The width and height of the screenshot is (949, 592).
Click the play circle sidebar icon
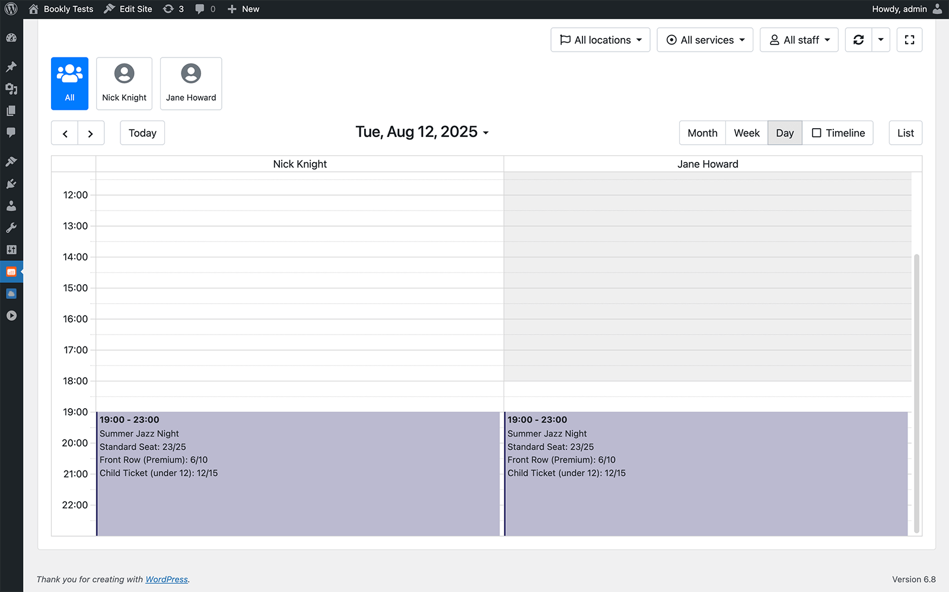pyautogui.click(x=11, y=316)
